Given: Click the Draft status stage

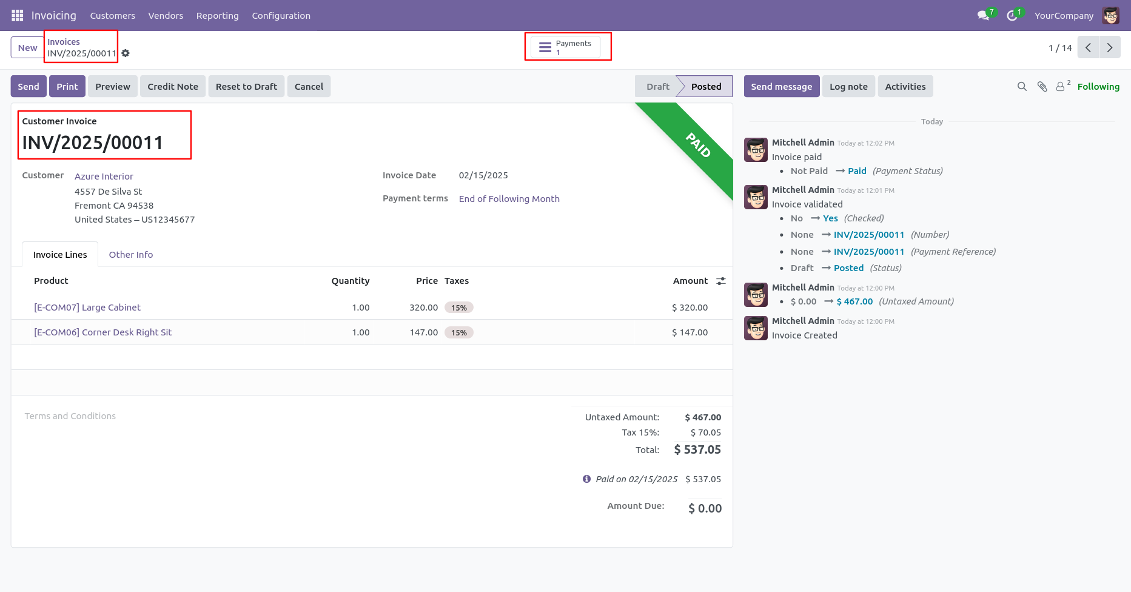Looking at the screenshot, I should pyautogui.click(x=657, y=86).
